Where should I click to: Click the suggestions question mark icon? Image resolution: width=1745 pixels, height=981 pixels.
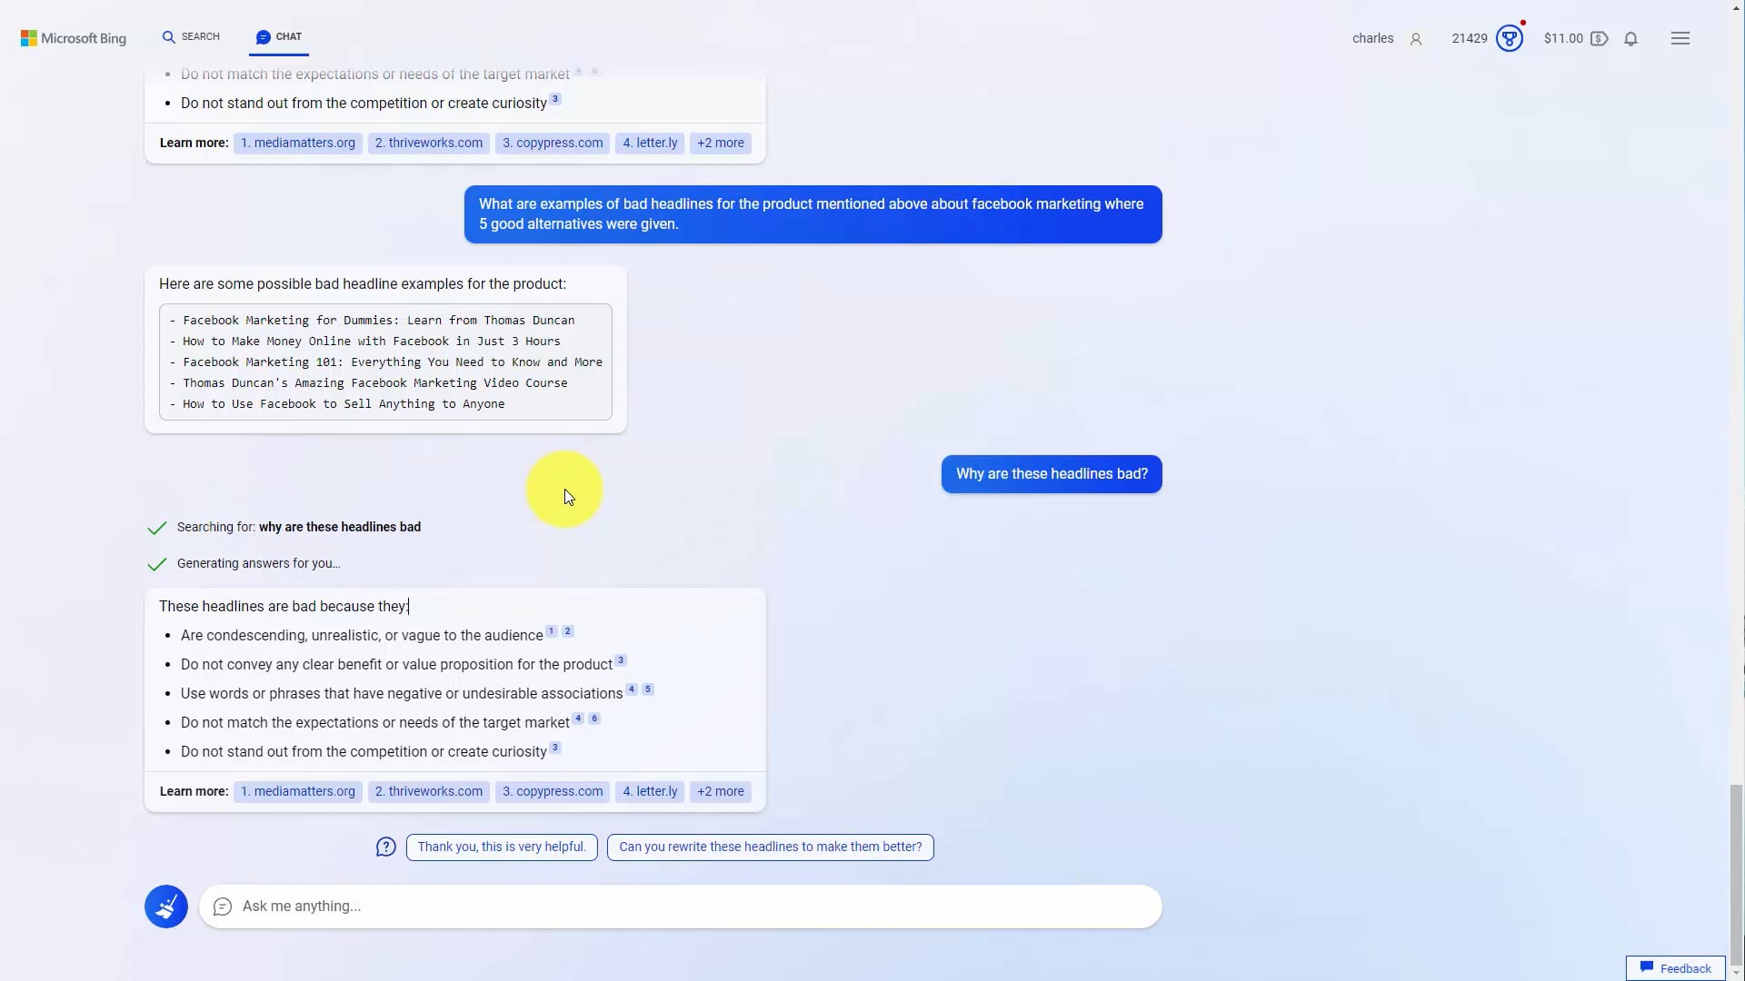click(386, 847)
